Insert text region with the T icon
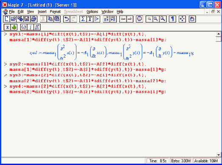 (x=90, y=19)
